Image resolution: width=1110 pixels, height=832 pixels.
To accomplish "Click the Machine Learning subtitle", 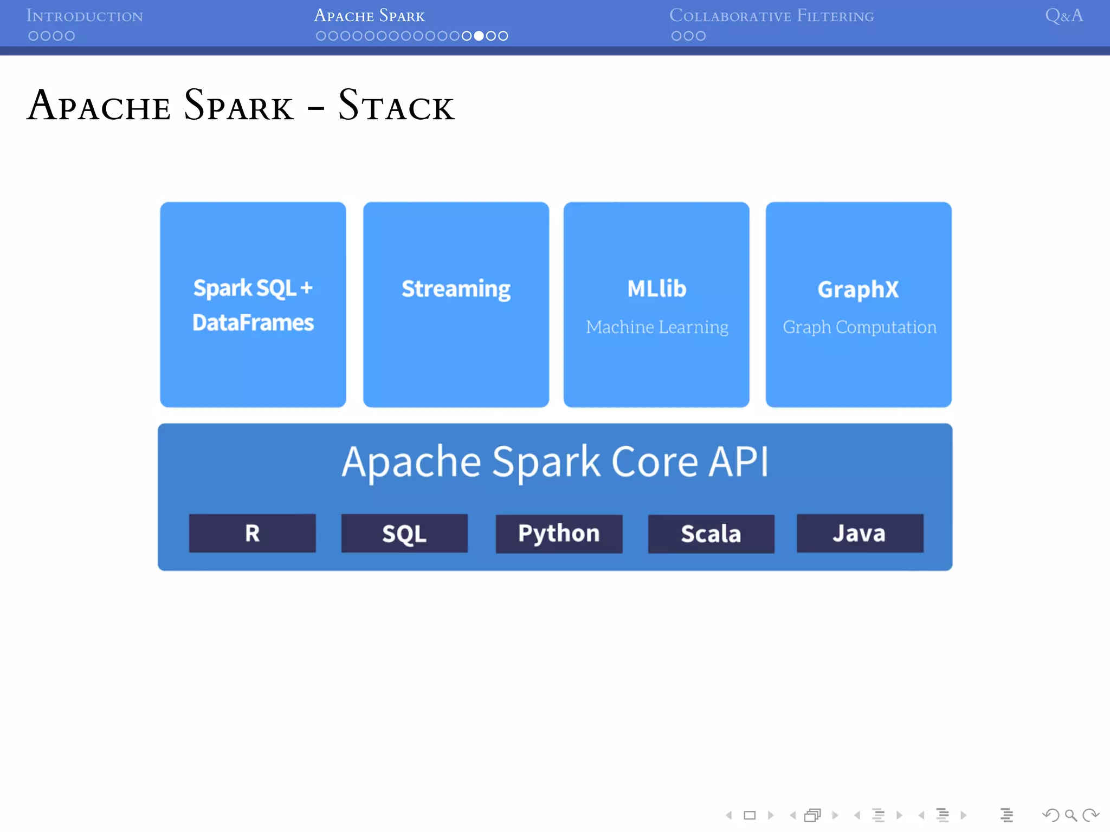I will point(657,327).
